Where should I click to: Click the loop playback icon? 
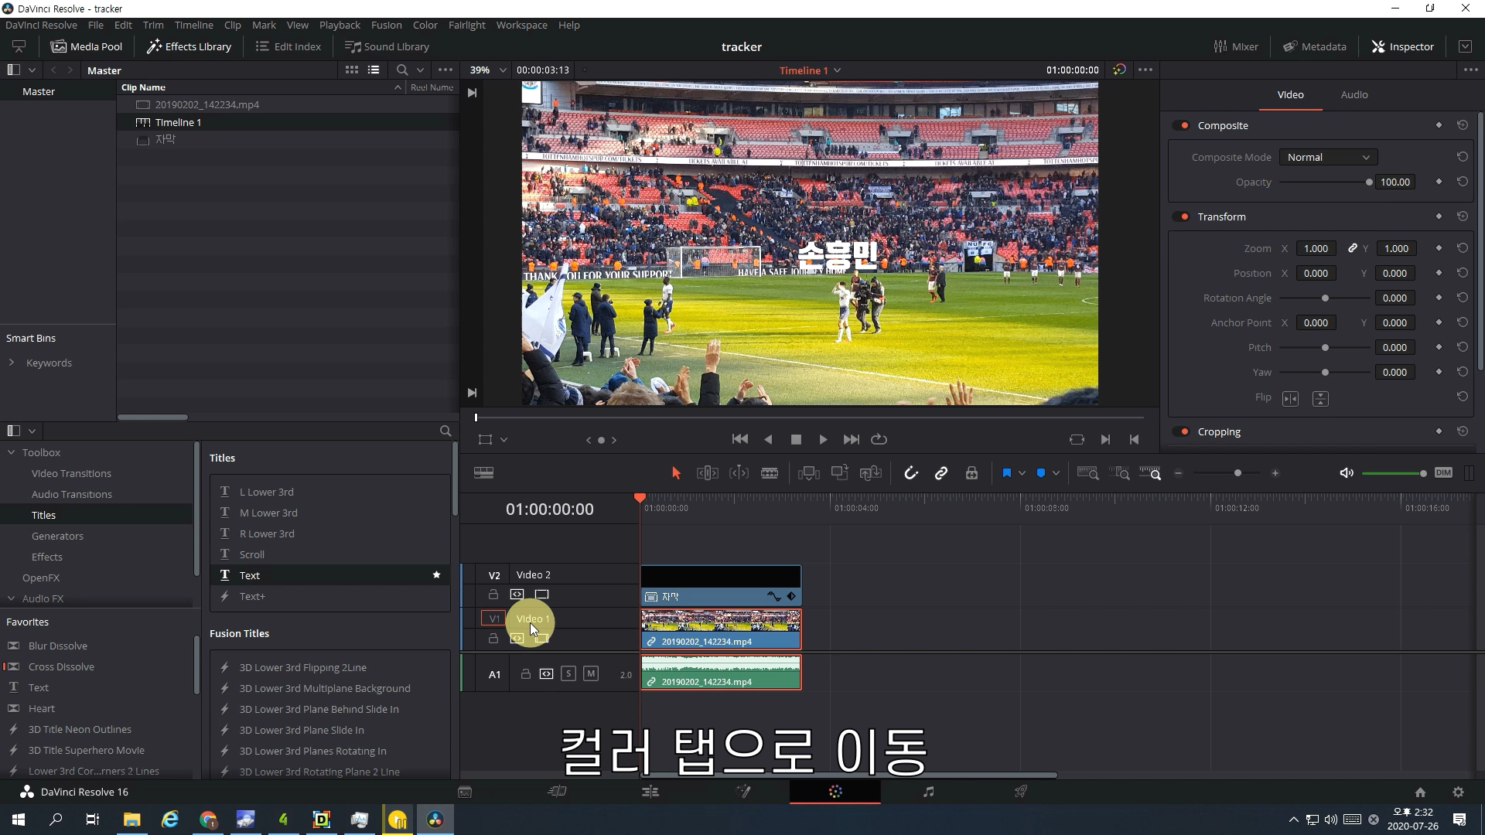tap(879, 439)
